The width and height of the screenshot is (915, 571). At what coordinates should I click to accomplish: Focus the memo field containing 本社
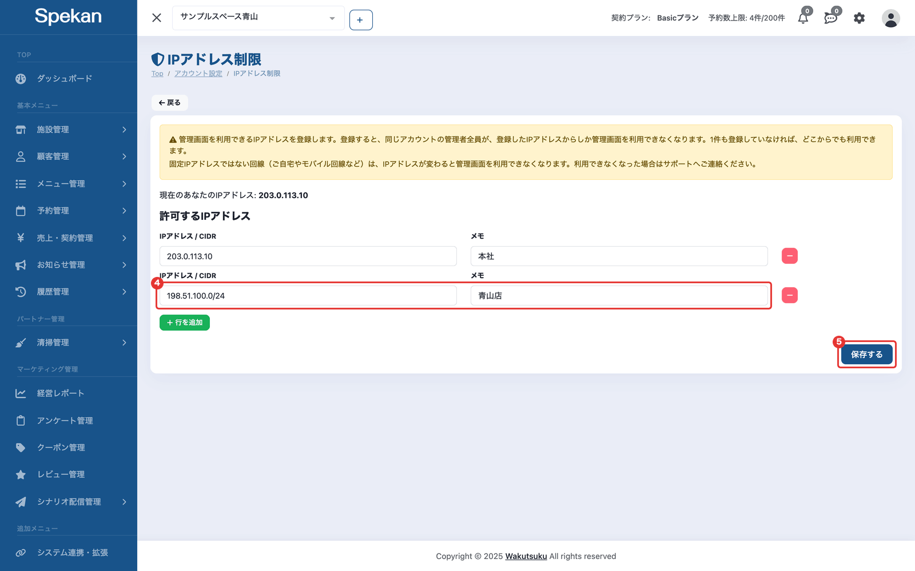(619, 256)
